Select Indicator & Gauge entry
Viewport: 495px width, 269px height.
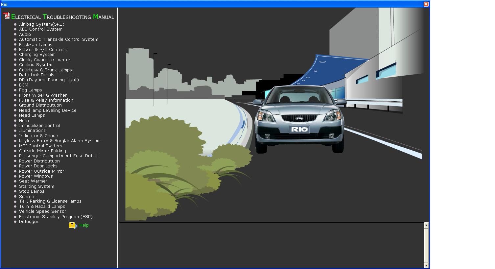click(38, 136)
